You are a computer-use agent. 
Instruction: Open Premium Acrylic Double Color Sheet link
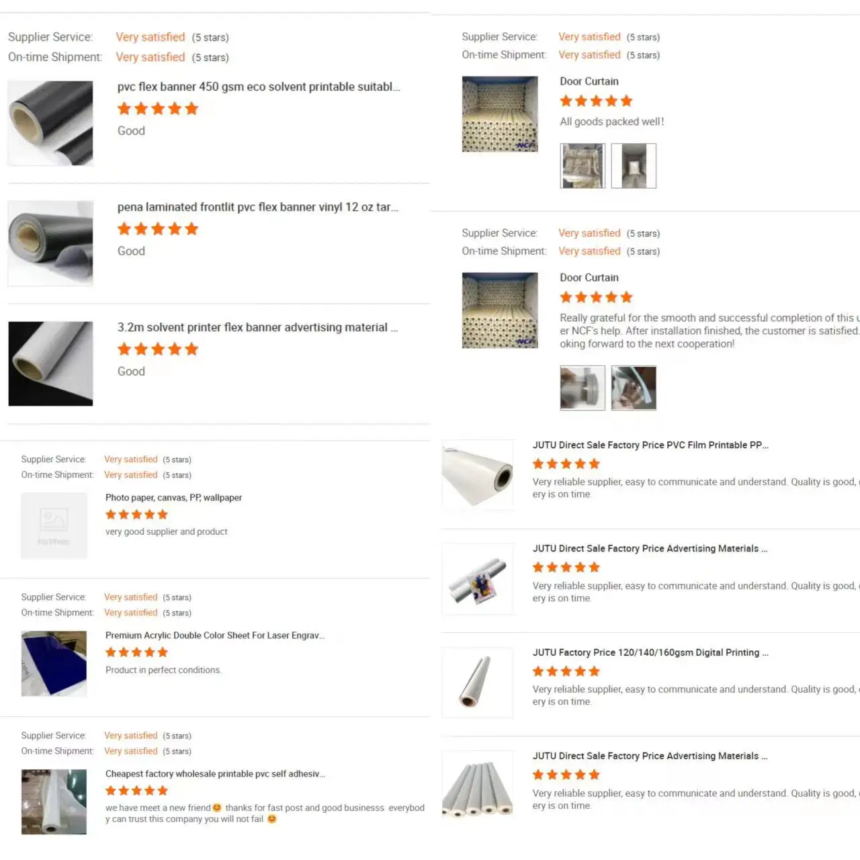click(215, 636)
